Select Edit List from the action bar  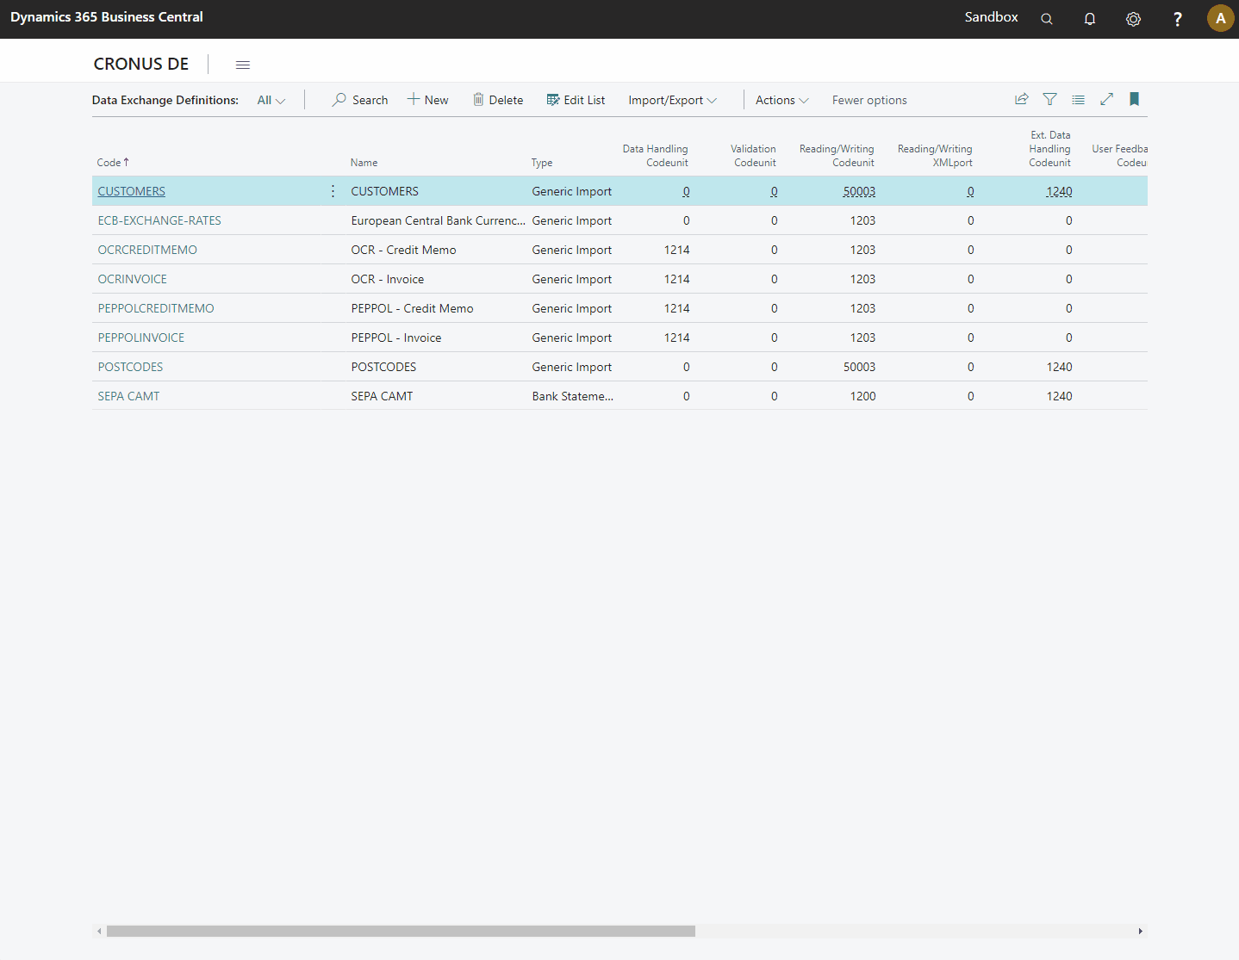click(x=576, y=100)
